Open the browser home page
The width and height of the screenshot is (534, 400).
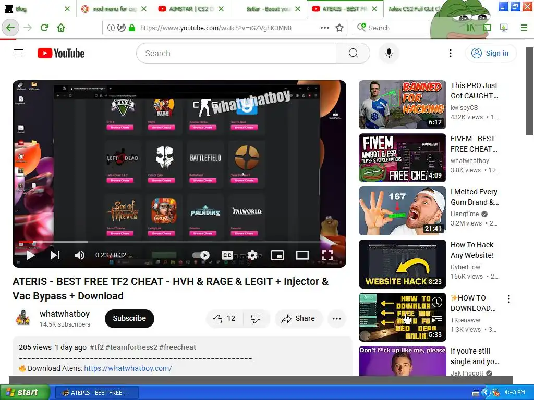tap(61, 28)
